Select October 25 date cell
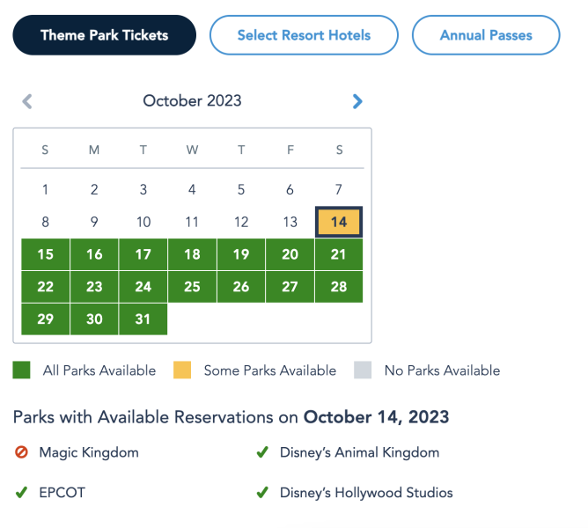The image size is (588, 528). point(192,287)
